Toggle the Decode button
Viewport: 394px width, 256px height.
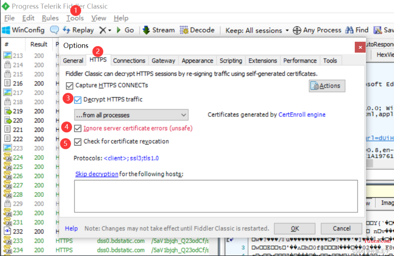[x=197, y=30]
